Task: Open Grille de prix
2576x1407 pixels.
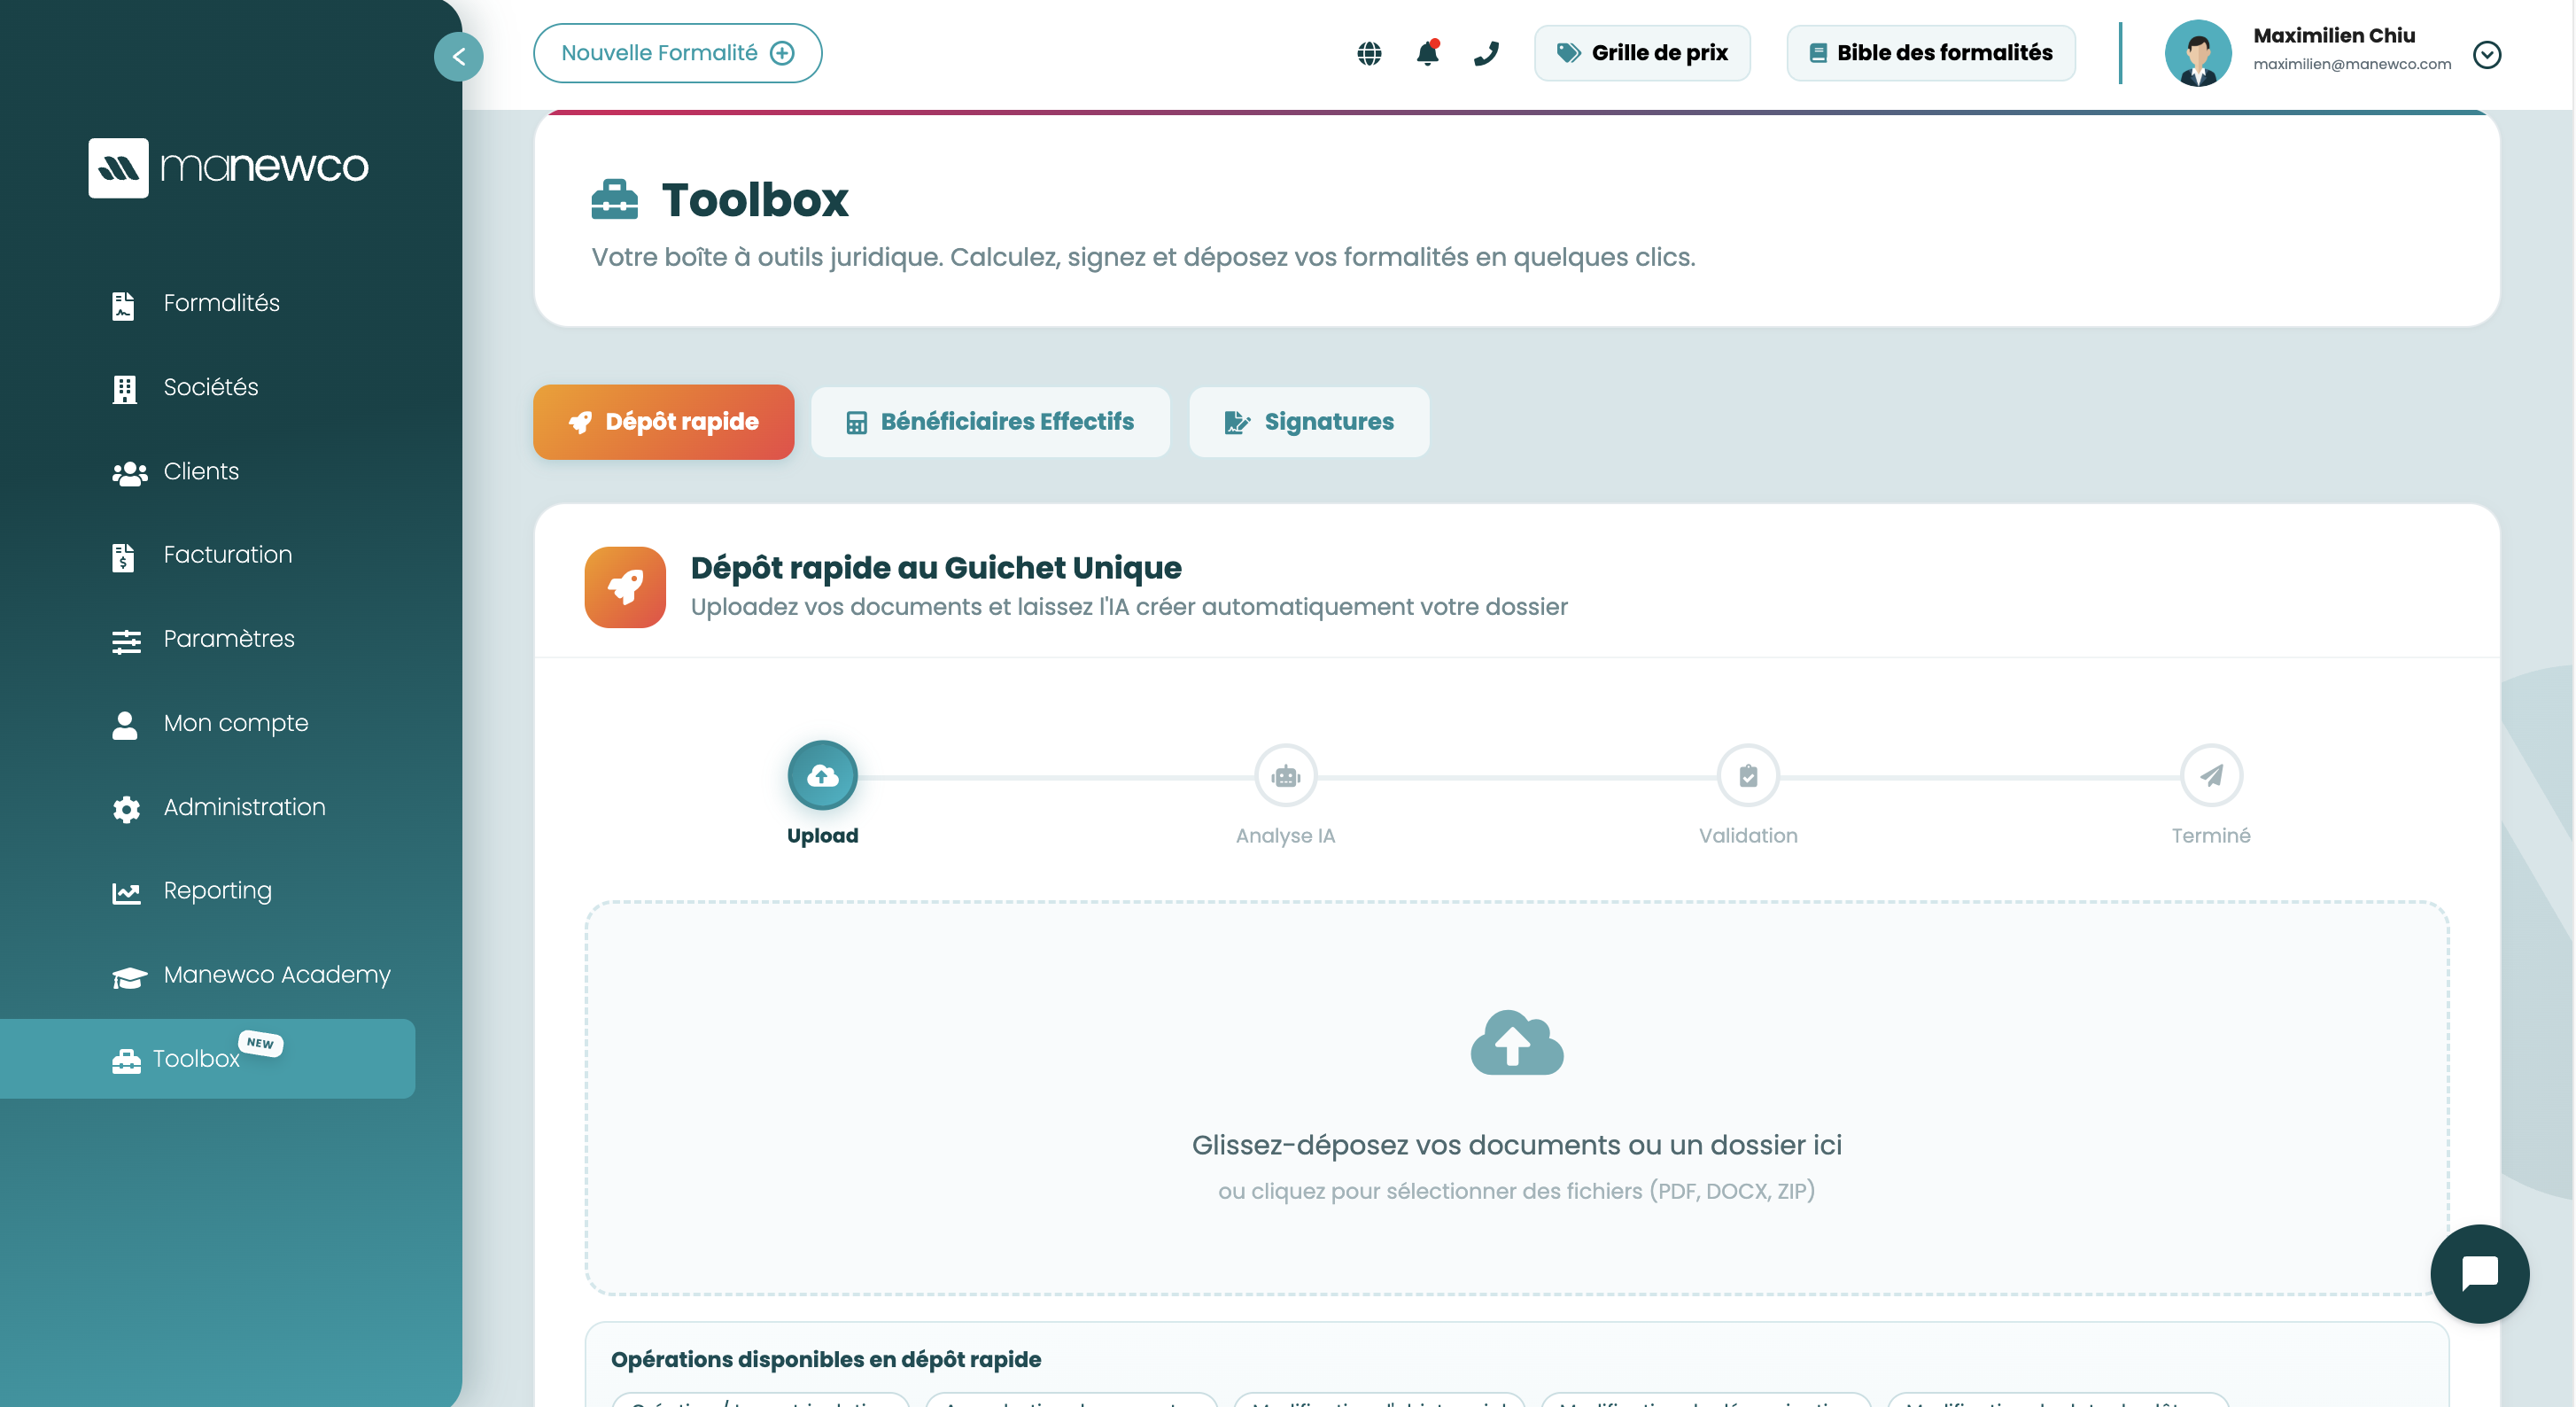Action: click(x=1642, y=53)
